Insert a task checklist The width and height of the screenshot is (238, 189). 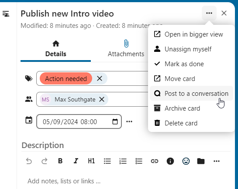tap(139, 161)
